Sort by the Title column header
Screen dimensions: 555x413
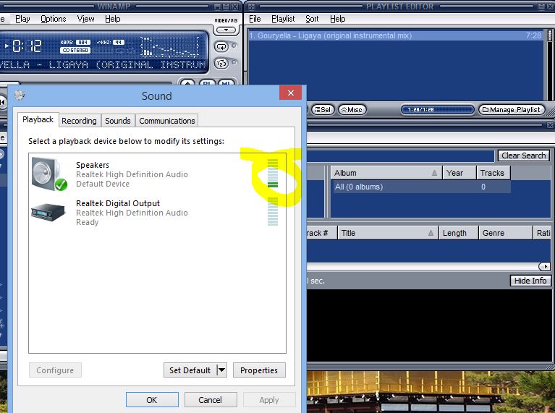388,233
